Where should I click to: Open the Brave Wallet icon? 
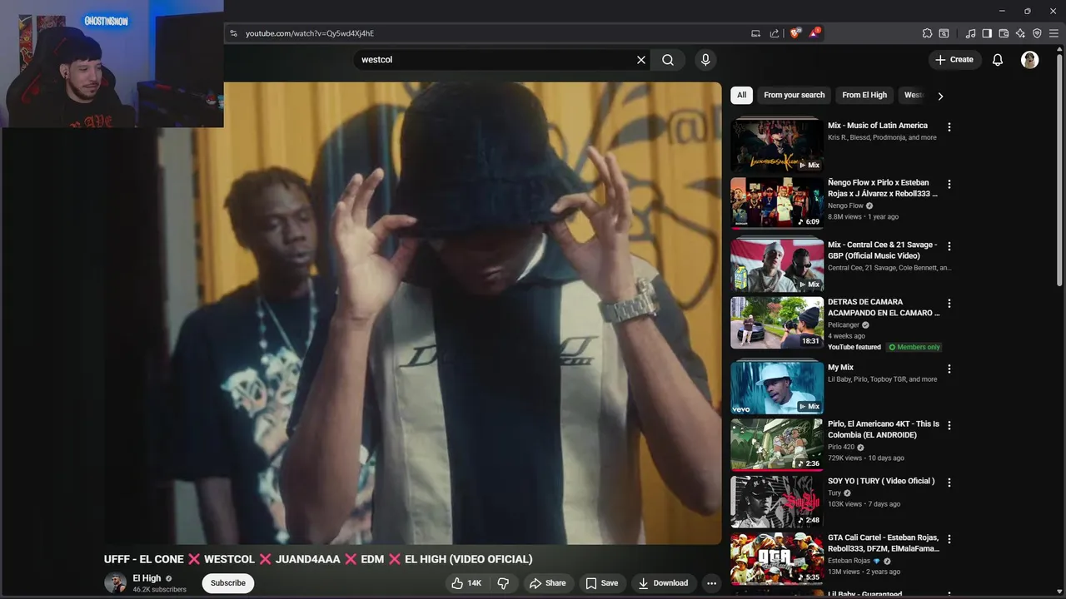pyautogui.click(x=1004, y=33)
